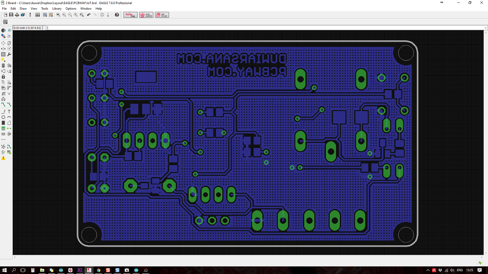488x274 pixels.
Task: Select the Signal airwire tool
Action: [9, 128]
